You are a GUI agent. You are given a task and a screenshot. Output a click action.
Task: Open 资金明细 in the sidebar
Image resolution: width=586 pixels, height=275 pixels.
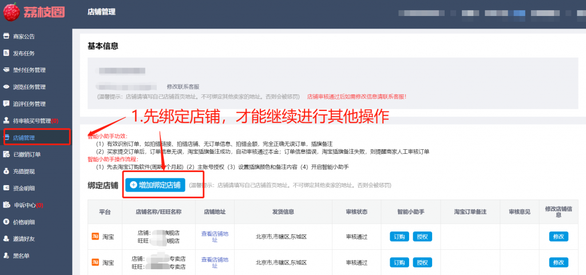(x=24, y=188)
